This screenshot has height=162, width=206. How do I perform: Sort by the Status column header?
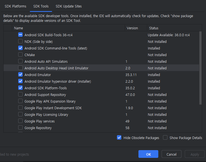(174, 28)
